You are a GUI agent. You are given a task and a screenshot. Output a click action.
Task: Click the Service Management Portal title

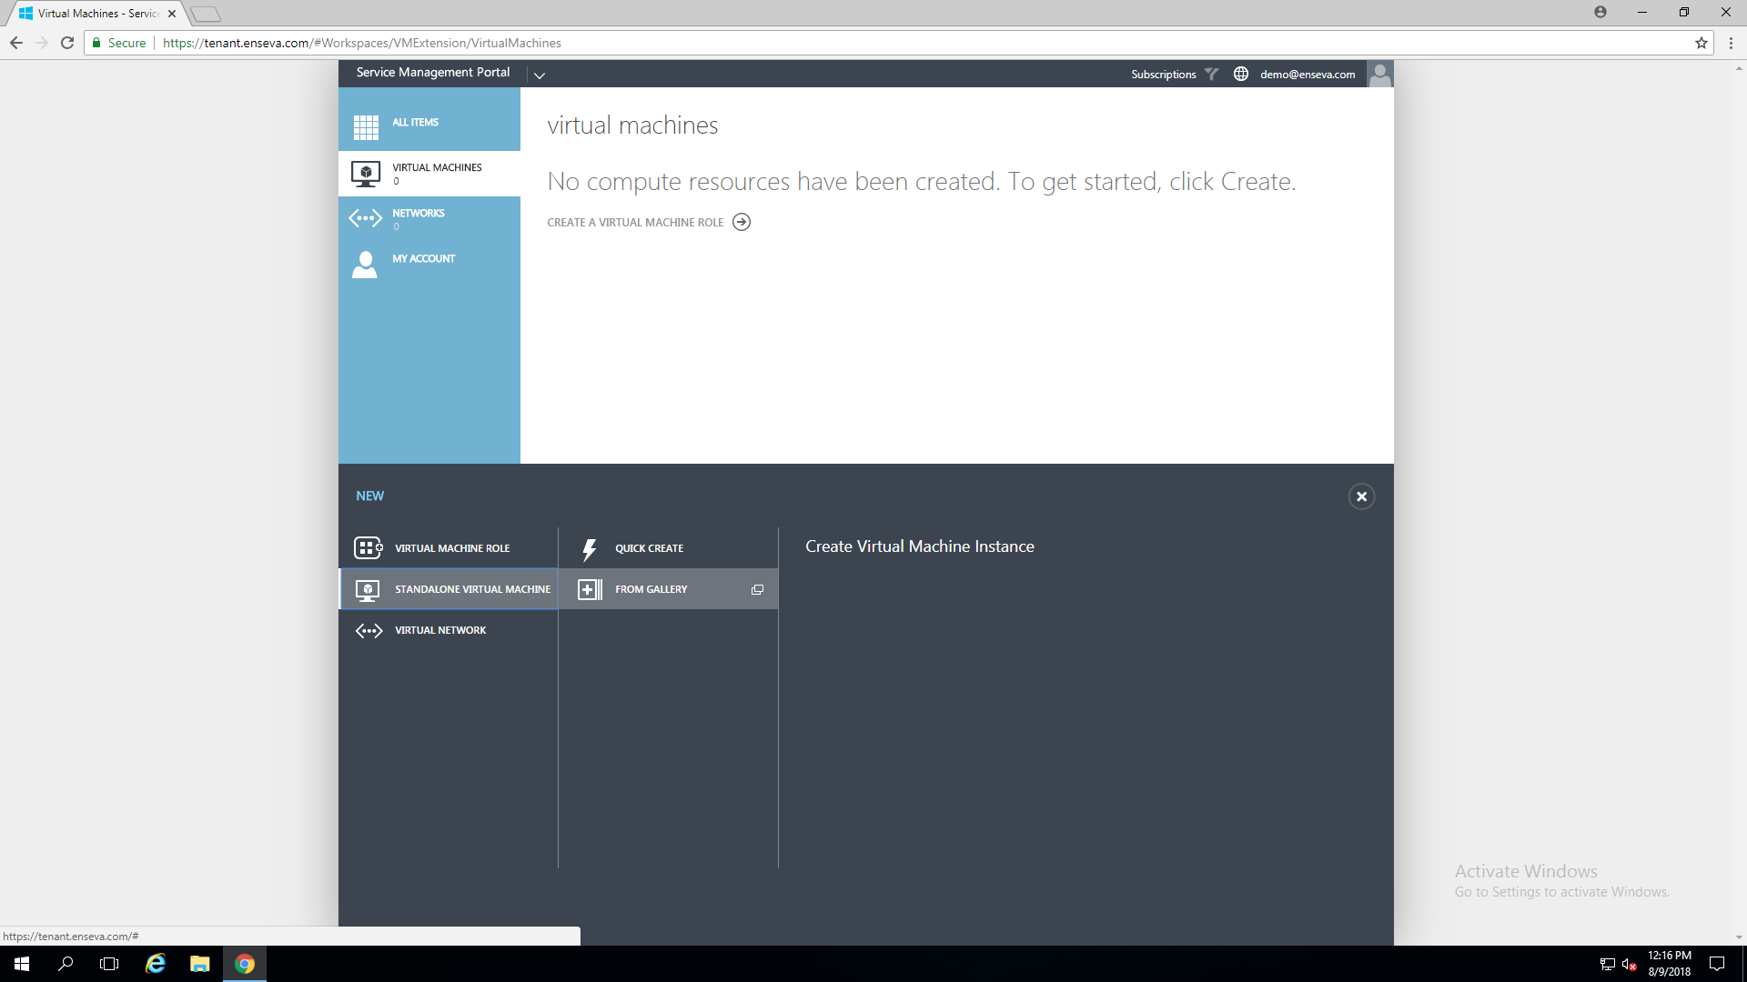coord(433,72)
